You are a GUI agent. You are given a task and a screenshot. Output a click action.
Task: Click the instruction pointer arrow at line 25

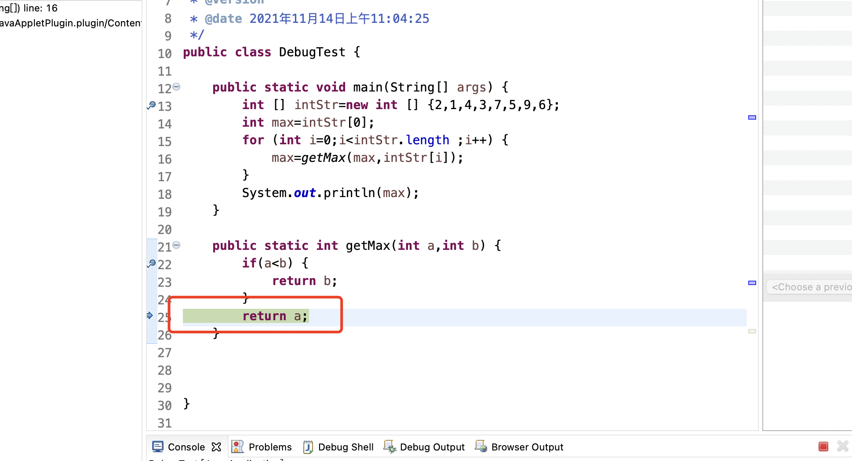coord(150,315)
